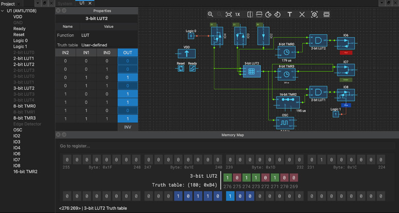Toggle OUT bit in truth table row 0 0 0
Image resolution: width=399 pixels, height=213 pixels.
pyautogui.click(x=128, y=61)
